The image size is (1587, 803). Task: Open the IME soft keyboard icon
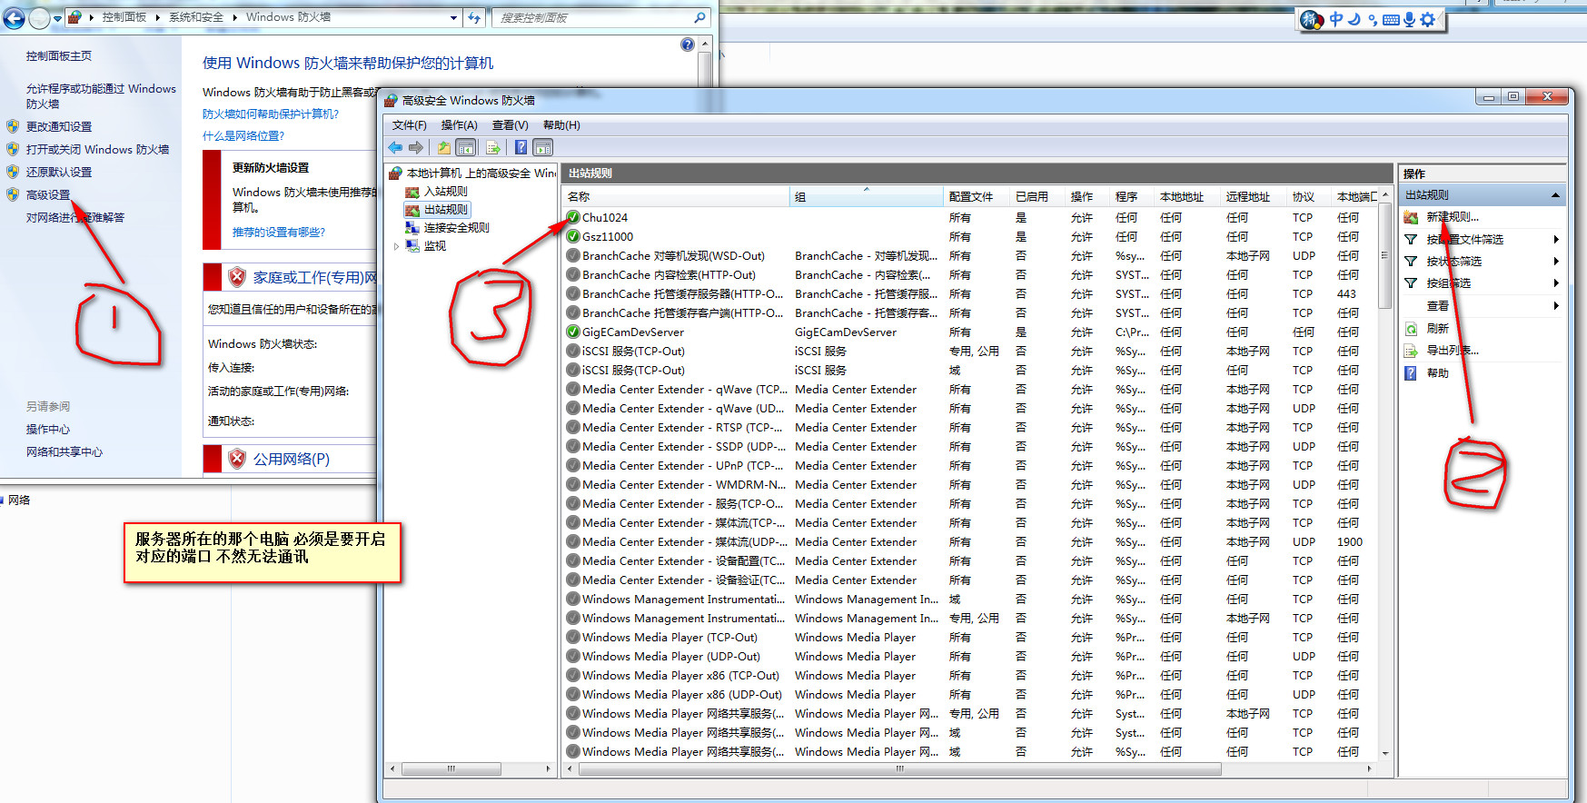[1391, 20]
